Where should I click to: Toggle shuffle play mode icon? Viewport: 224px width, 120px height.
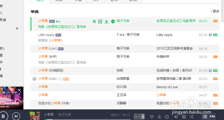(x=192, y=117)
